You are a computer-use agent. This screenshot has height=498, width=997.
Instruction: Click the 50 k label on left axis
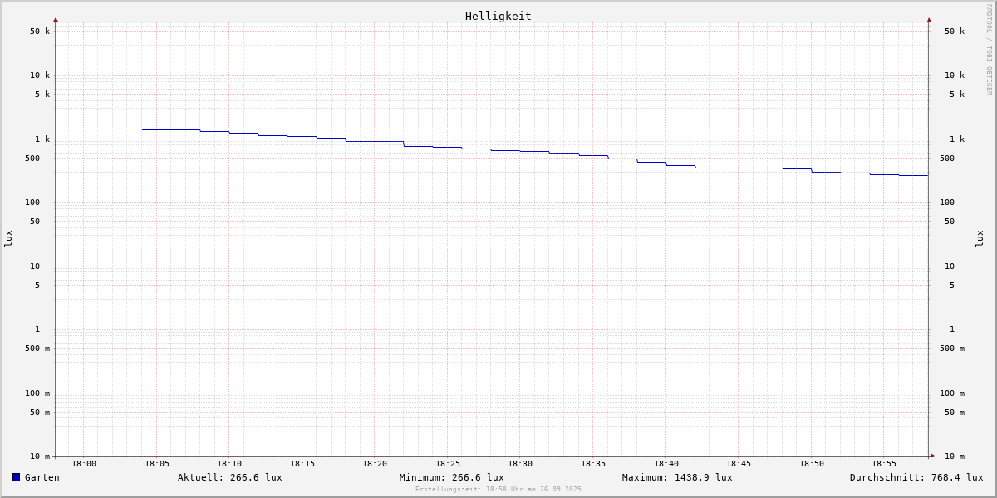coord(40,32)
